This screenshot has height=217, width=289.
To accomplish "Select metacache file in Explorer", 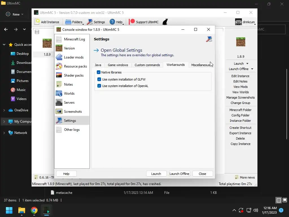I will click(64, 192).
